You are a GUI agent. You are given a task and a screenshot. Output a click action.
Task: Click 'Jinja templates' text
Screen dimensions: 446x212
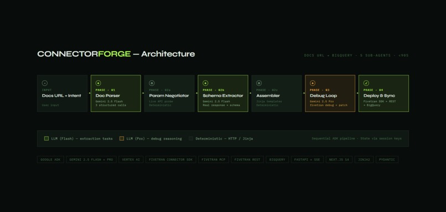(269, 101)
